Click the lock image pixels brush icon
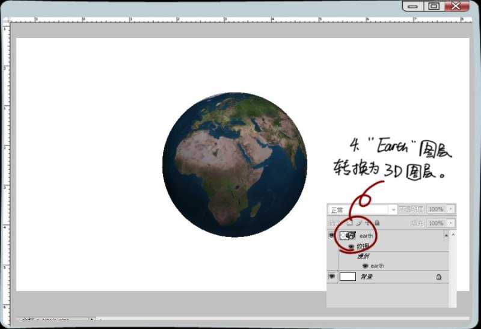The width and height of the screenshot is (481, 329). pyautogui.click(x=358, y=223)
